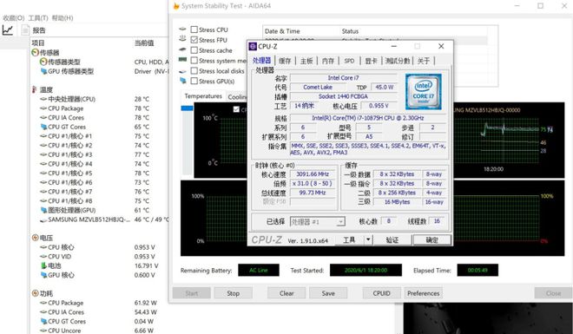
Task: Click the Save button
Action: pos(328,293)
